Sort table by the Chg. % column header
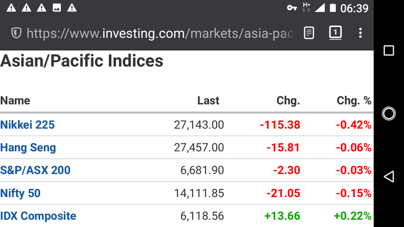Screen dimensions: 404x227 tap(354, 100)
